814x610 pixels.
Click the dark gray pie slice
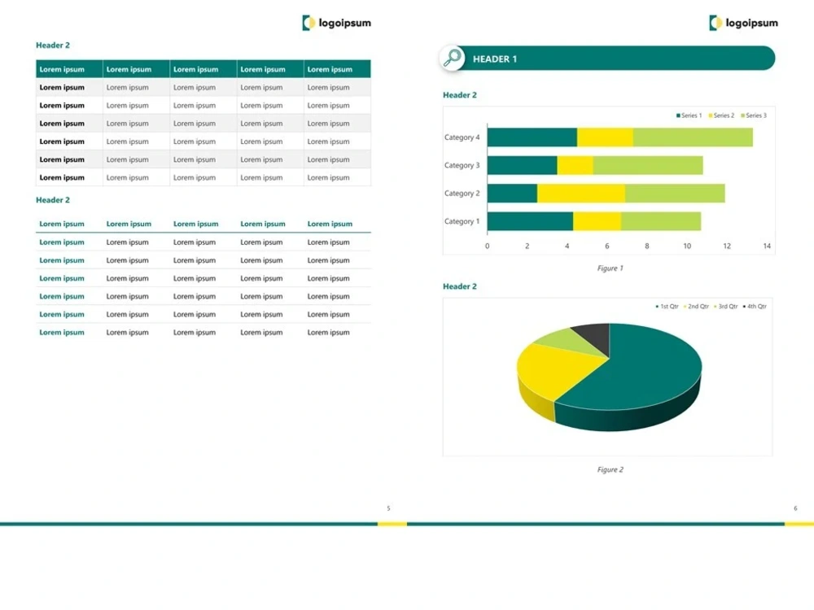594,334
